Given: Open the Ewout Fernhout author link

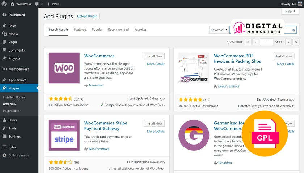Looking at the screenshot, I should coord(229,86).
